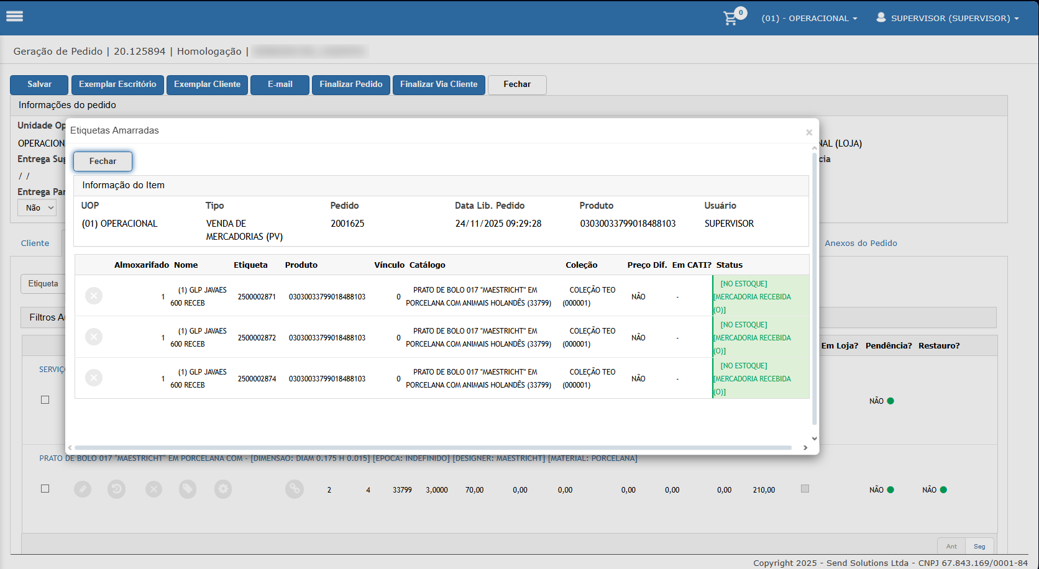Click the chain link icon in item row

click(x=295, y=489)
